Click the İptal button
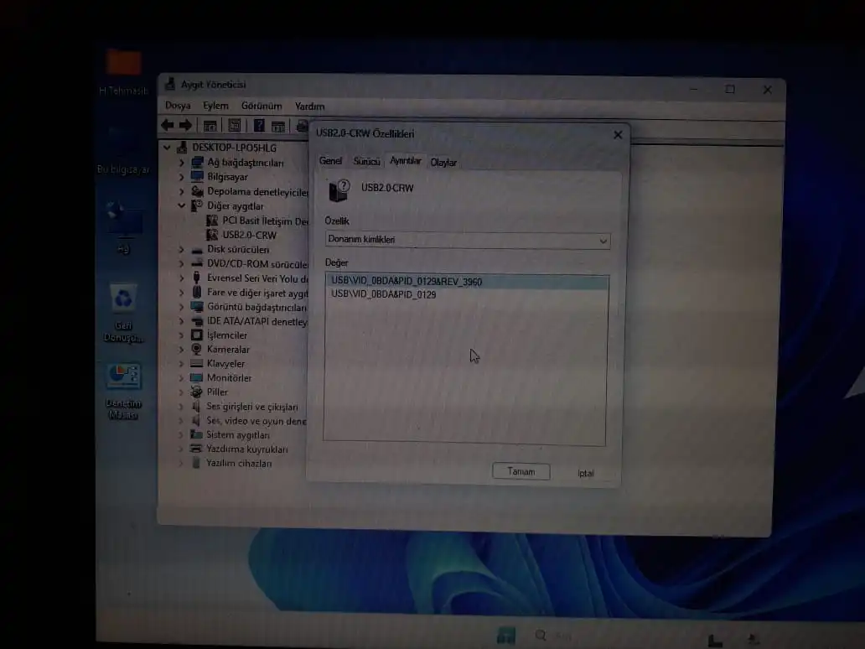The image size is (865, 649). pyautogui.click(x=586, y=473)
